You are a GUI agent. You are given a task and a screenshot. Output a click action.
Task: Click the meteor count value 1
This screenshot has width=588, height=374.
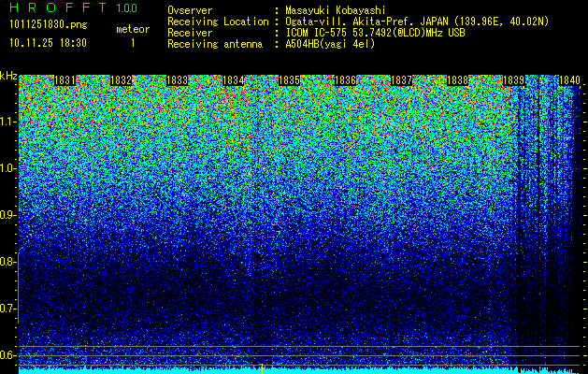[133, 43]
